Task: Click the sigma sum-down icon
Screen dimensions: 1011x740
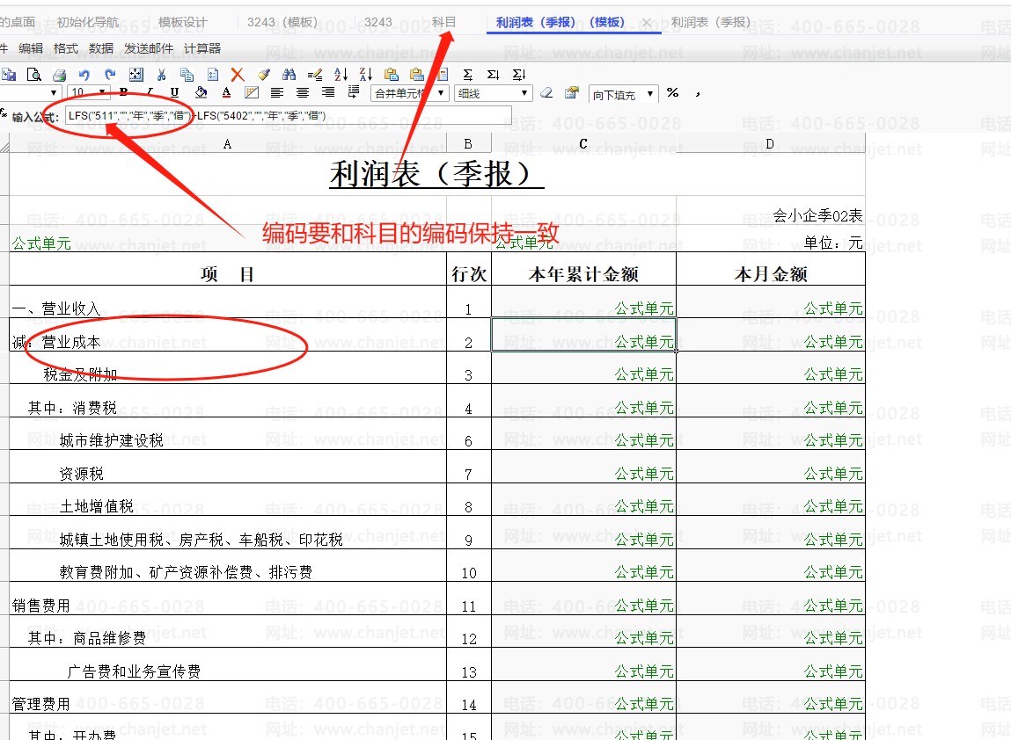Action: pos(519,75)
